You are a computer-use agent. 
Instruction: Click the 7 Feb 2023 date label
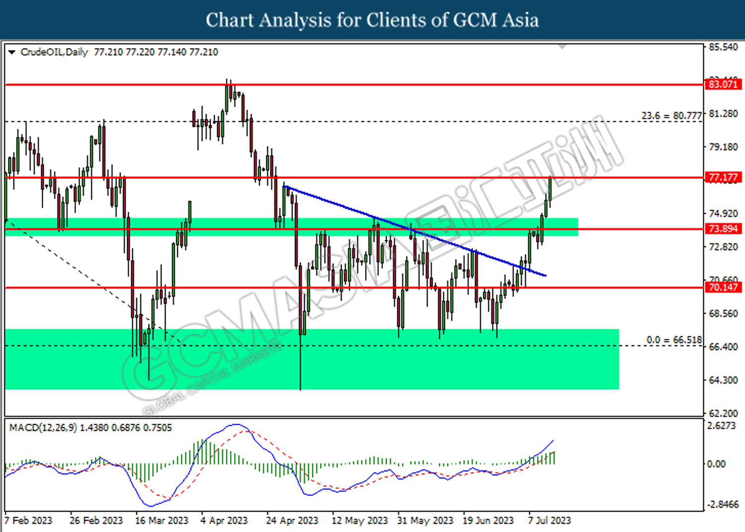point(28,521)
